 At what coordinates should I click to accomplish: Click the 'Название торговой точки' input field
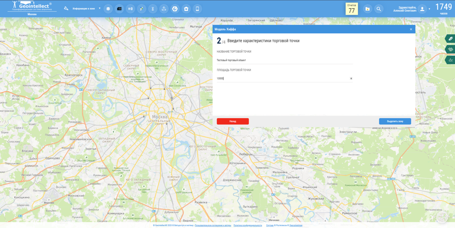[x=284, y=60]
